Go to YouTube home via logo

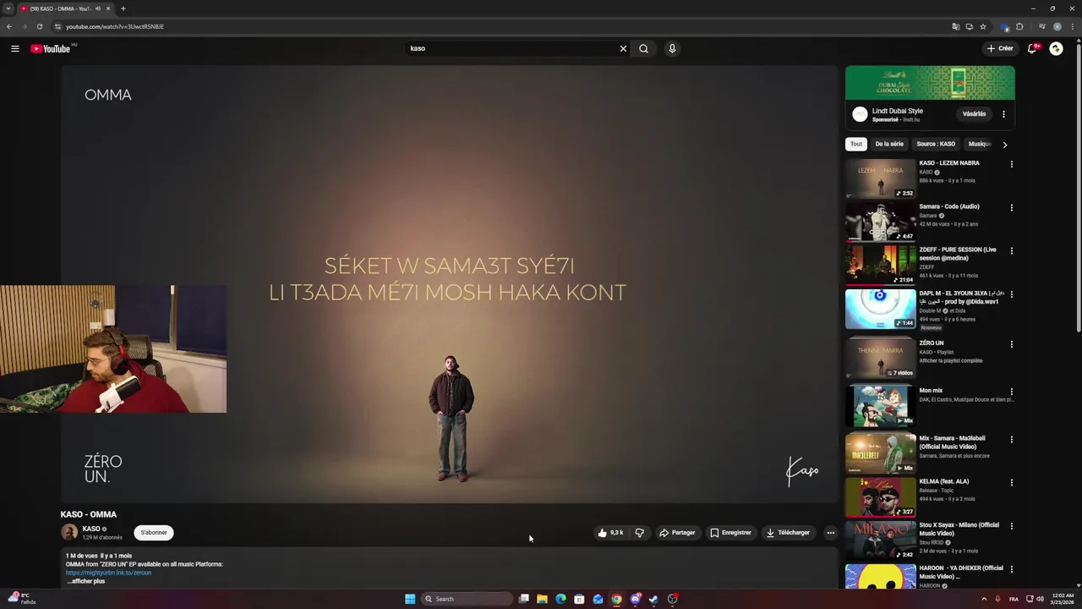(51, 48)
